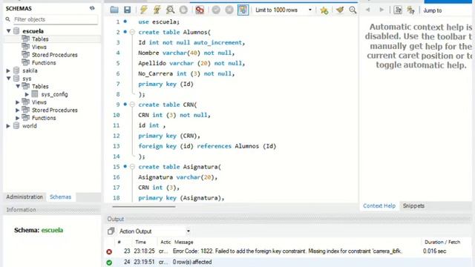This screenshot has height=267, width=475.
Task: Open the find panel magnifier icon
Action: (353, 10)
